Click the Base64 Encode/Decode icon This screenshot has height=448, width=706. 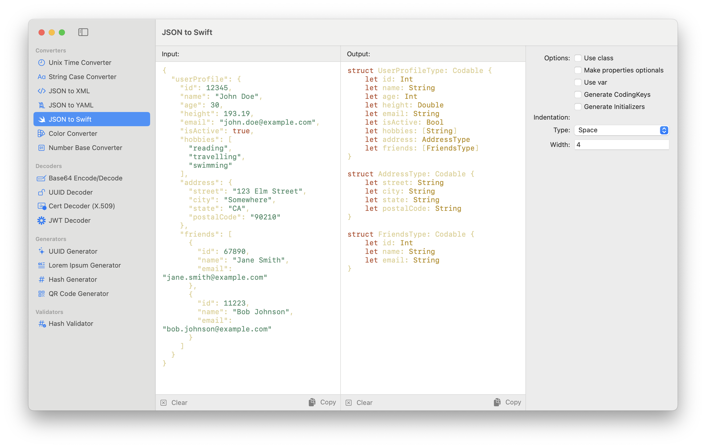(41, 177)
